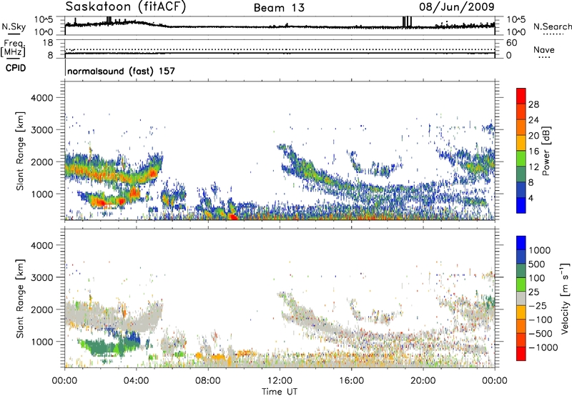Select the "20:00" time tick label

point(423,381)
